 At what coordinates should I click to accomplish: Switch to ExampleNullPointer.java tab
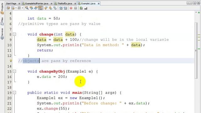37,3
